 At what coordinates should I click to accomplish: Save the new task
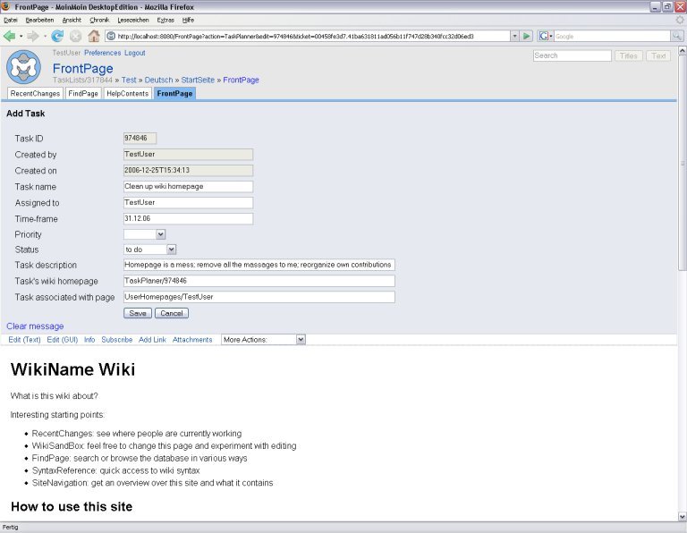coord(137,313)
